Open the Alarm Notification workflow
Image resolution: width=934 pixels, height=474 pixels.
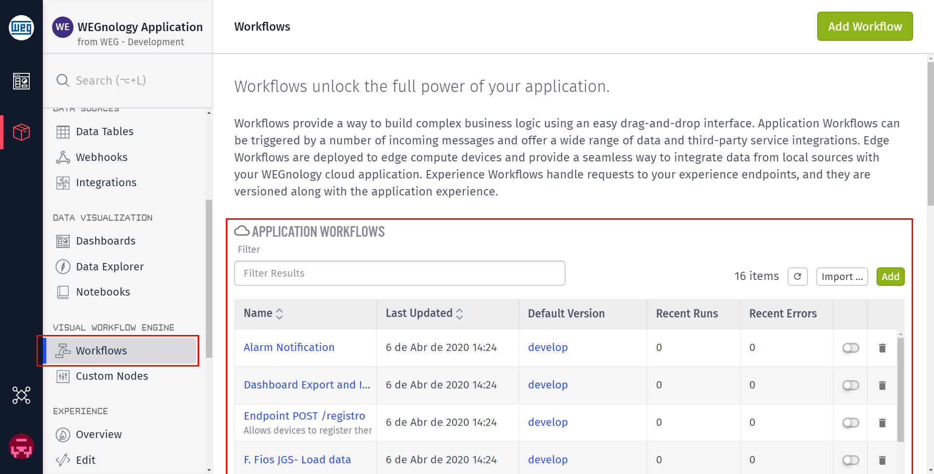pos(289,348)
